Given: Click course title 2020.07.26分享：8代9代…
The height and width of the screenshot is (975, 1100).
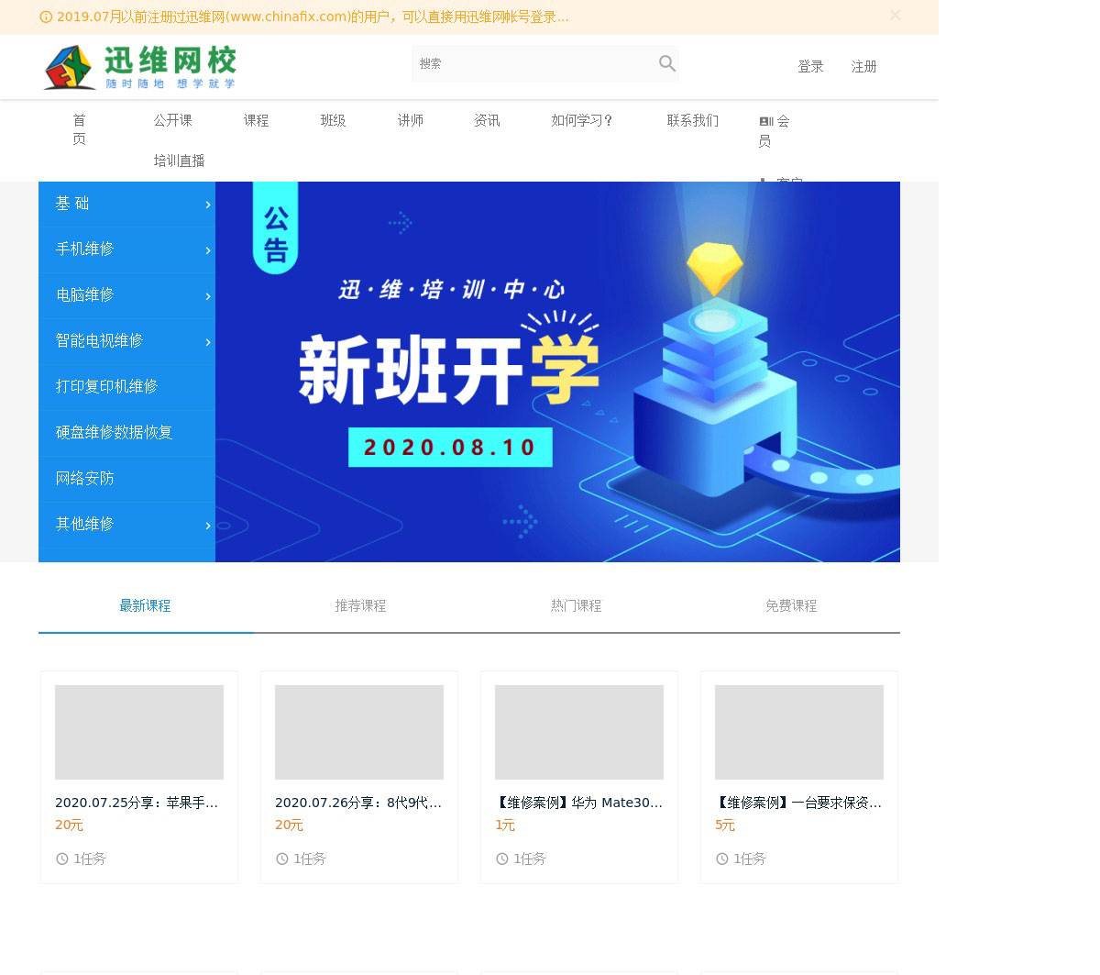Looking at the screenshot, I should click(x=358, y=803).
